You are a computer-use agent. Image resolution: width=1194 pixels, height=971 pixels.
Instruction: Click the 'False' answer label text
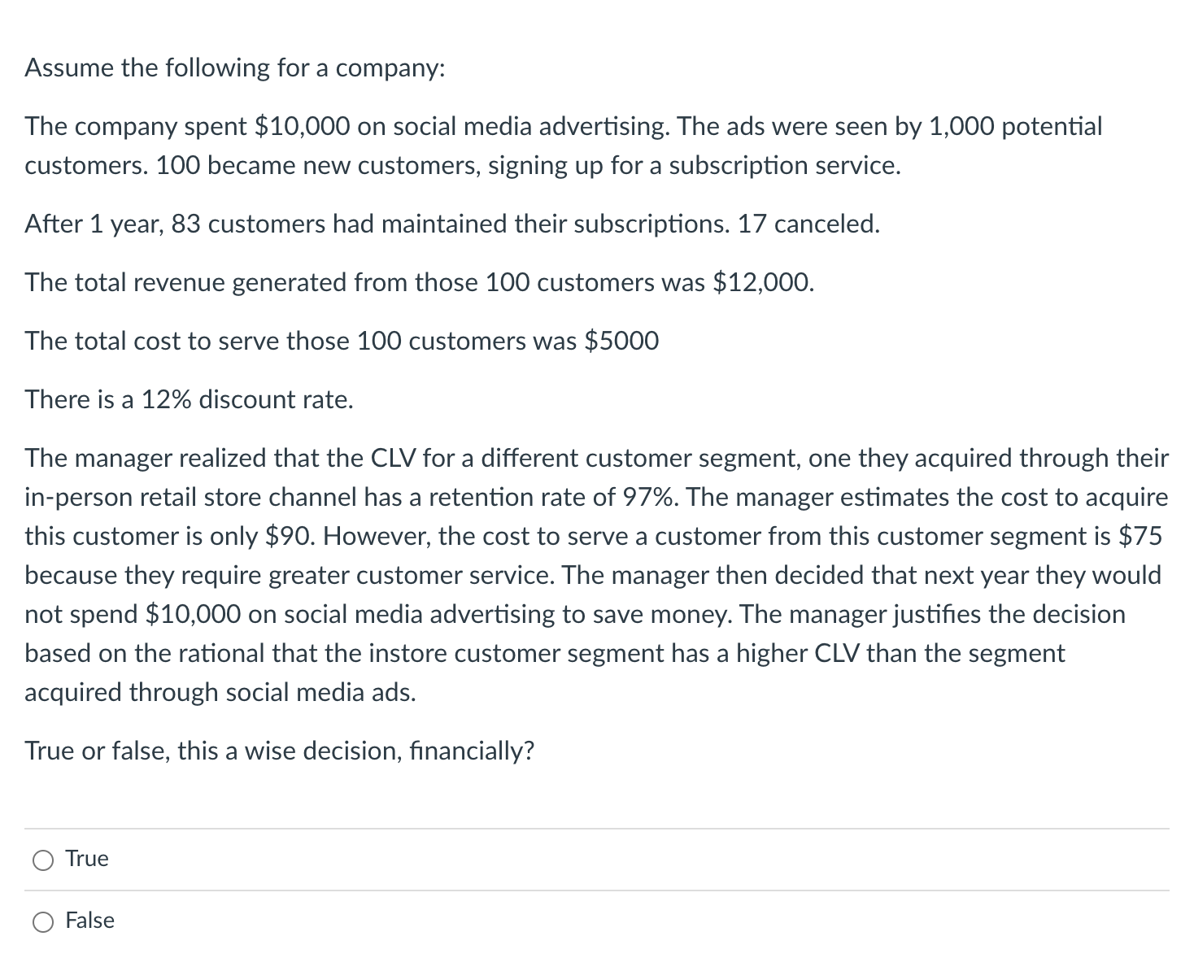click(x=90, y=921)
